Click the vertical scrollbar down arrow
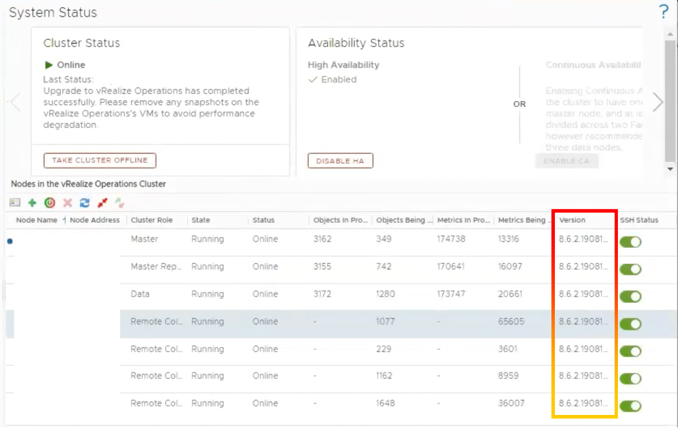Viewport: 678px width, 428px height. click(670, 169)
